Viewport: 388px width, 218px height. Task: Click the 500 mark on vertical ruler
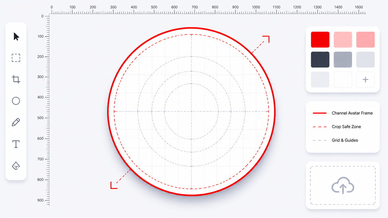pos(40,118)
